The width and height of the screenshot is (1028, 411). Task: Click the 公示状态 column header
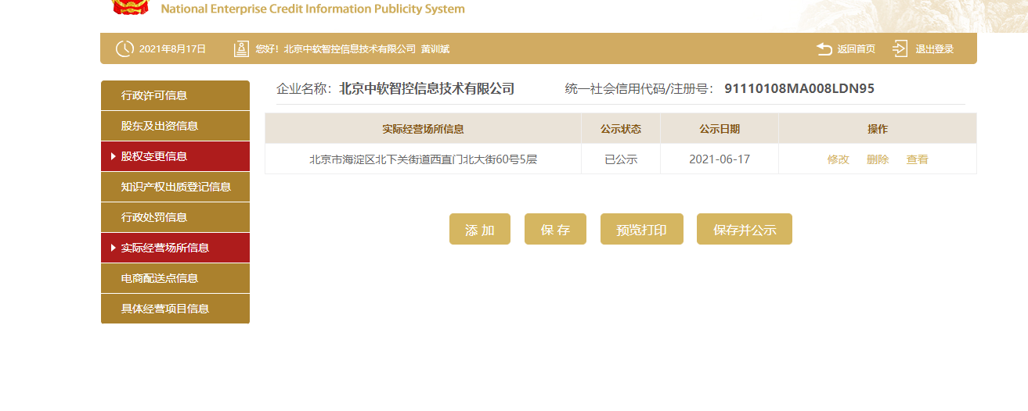tap(621, 129)
